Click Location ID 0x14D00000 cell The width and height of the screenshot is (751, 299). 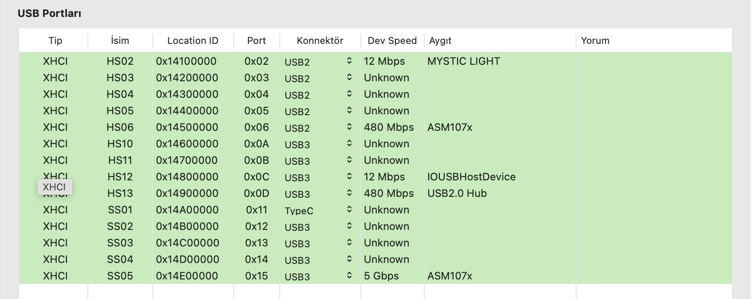188,259
